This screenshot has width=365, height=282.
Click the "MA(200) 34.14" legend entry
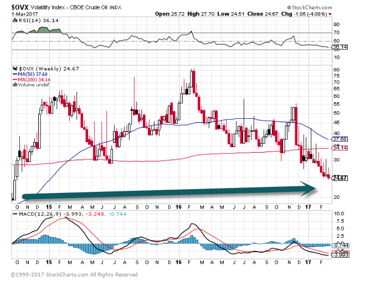[34, 80]
